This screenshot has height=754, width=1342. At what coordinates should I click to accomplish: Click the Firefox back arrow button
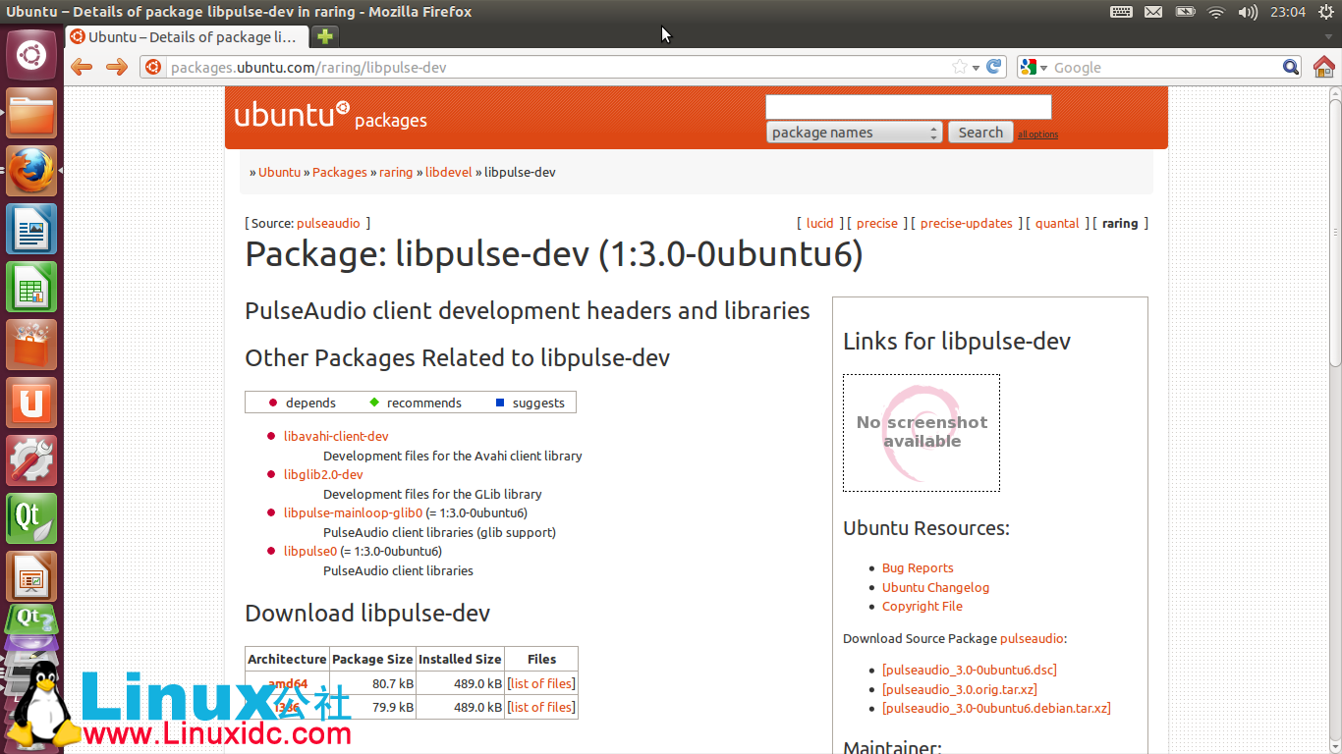coord(82,67)
